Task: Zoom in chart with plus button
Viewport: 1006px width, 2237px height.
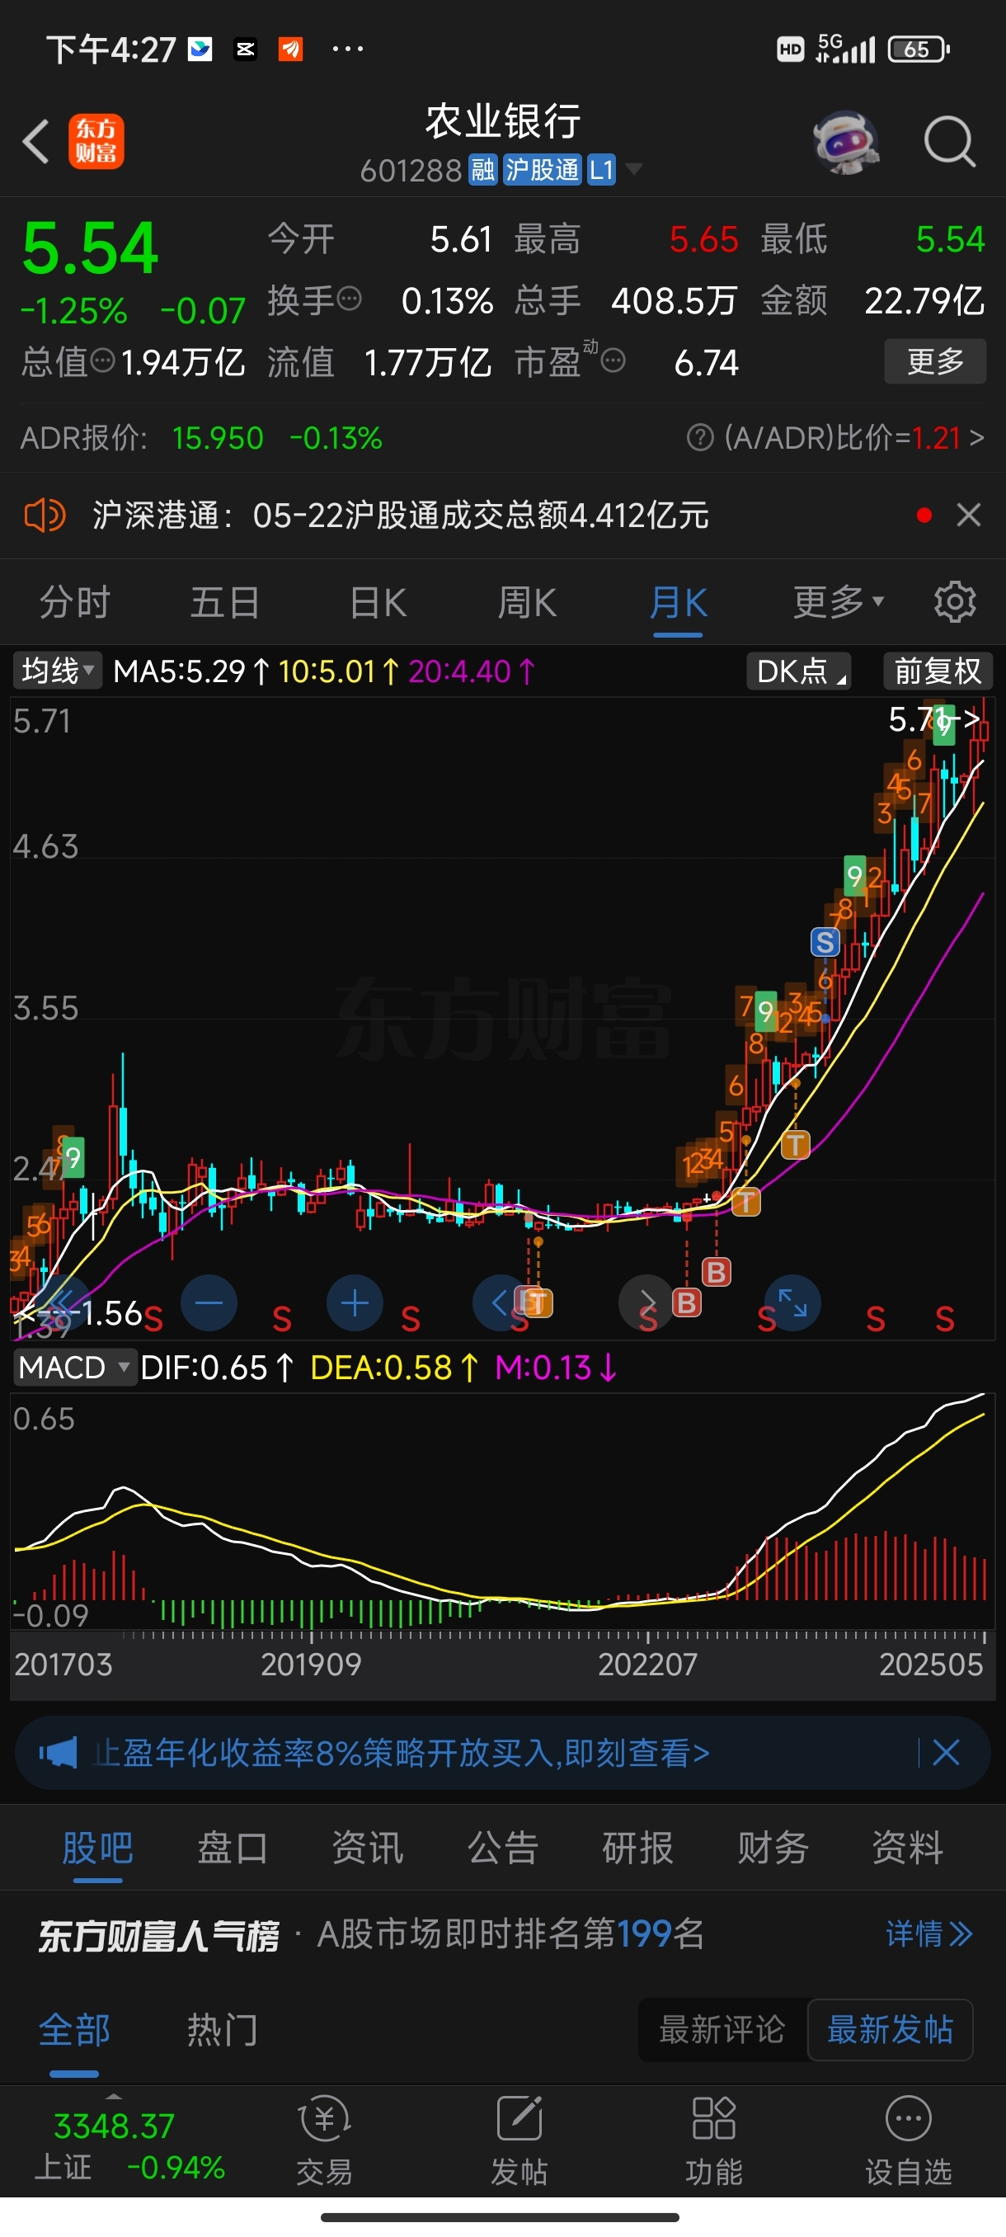Action: click(355, 1302)
